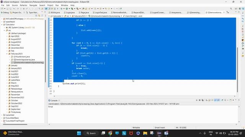Toggle Show Console When Standard Out Changes

pyautogui.click(x=215, y=100)
